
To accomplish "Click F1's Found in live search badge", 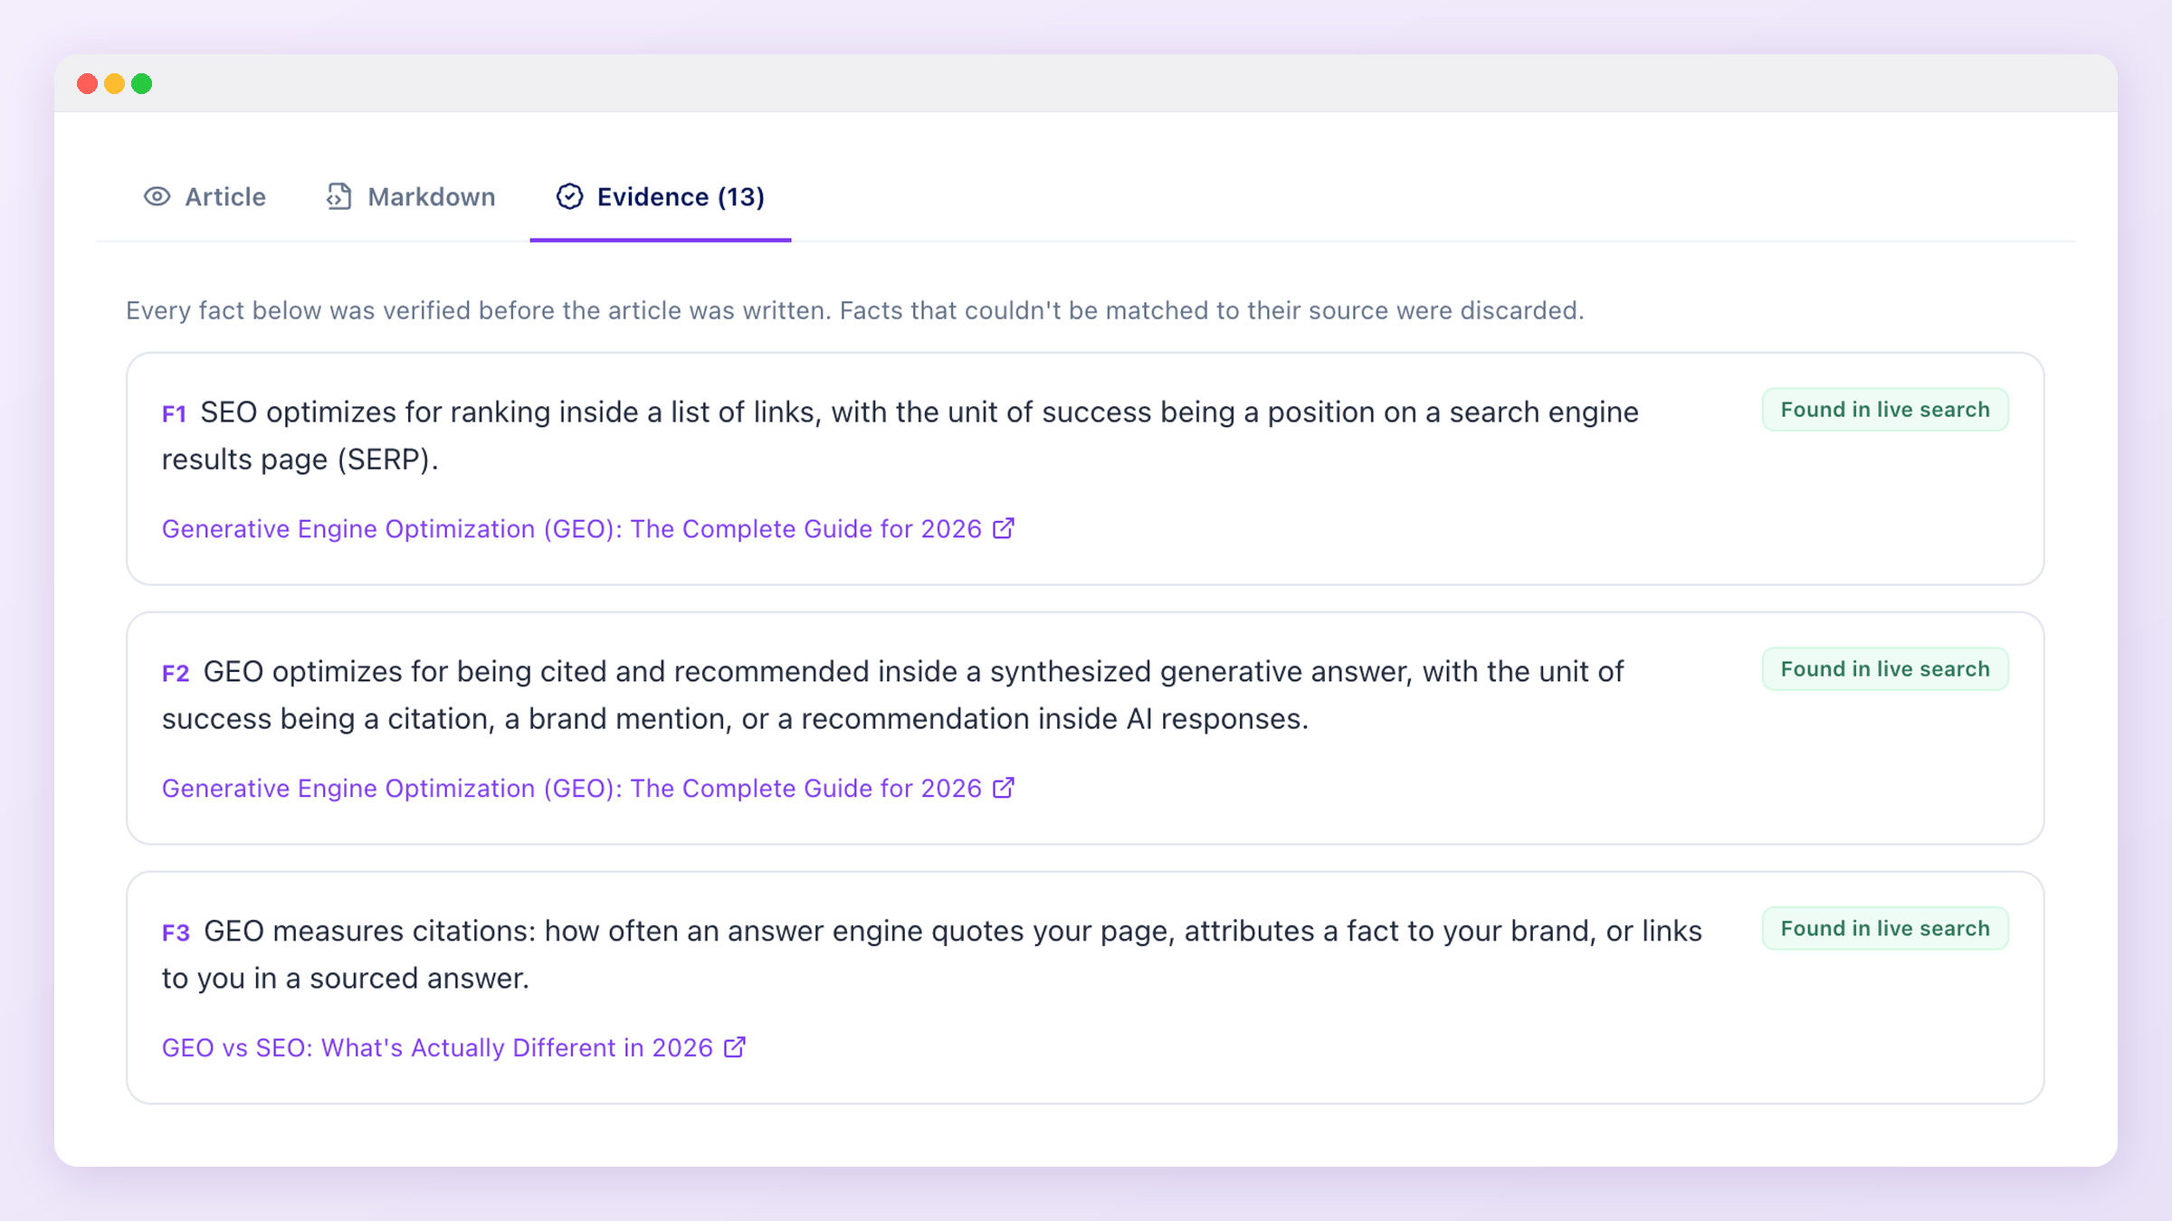I will 1885,410.
